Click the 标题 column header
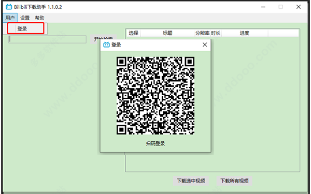Viewport: 311px width, 194px height. pos(167,33)
